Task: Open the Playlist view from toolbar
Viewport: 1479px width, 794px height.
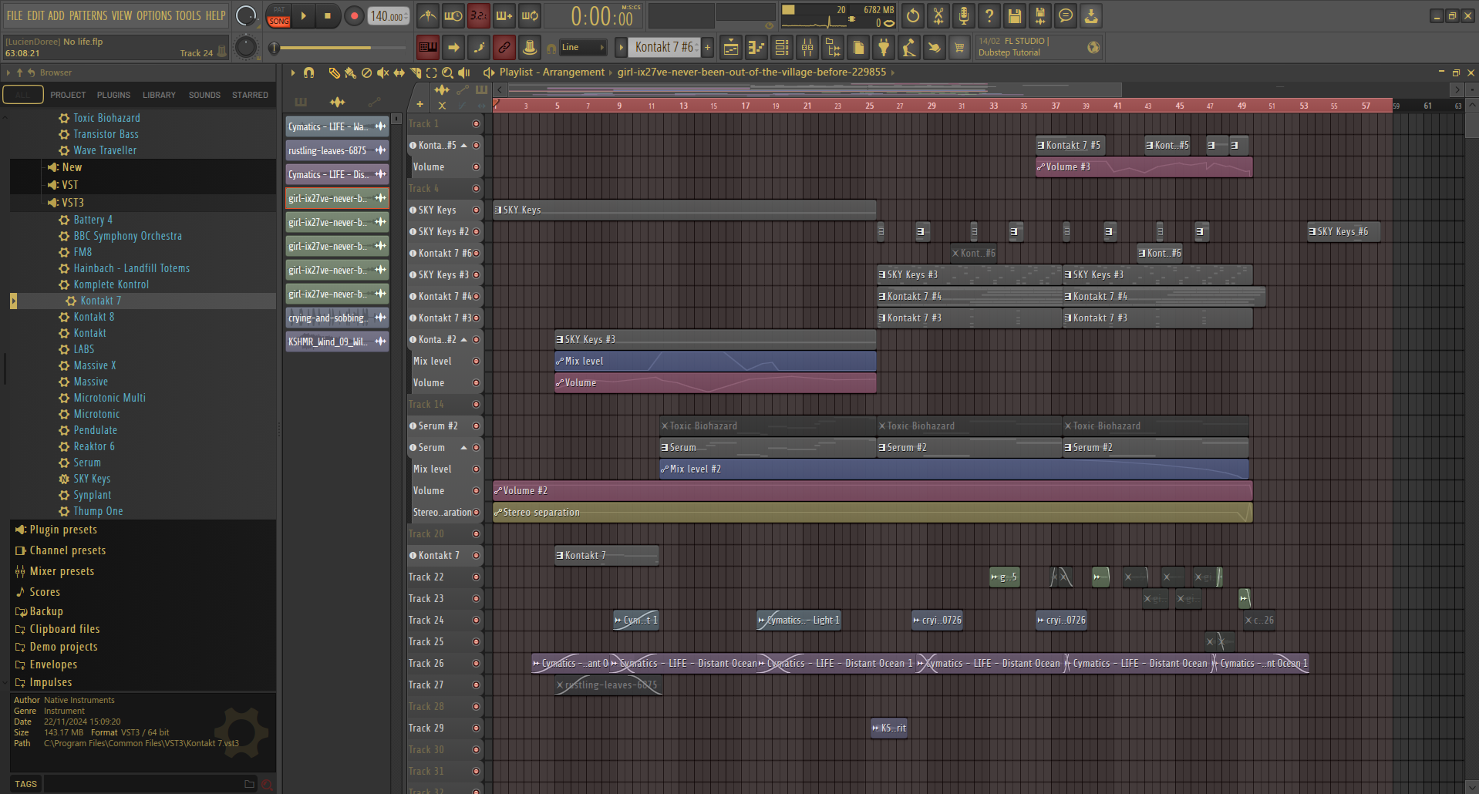Action: tap(731, 48)
